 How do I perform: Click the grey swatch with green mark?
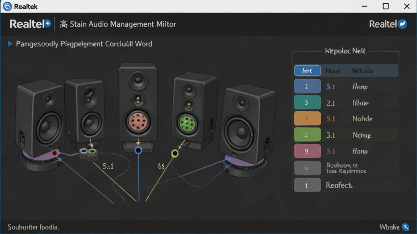pyautogui.click(x=307, y=168)
